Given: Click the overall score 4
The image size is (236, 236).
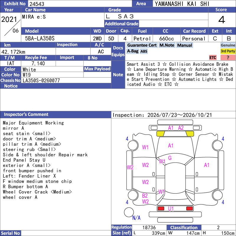Looking at the screenshot, I should [x=222, y=20].
